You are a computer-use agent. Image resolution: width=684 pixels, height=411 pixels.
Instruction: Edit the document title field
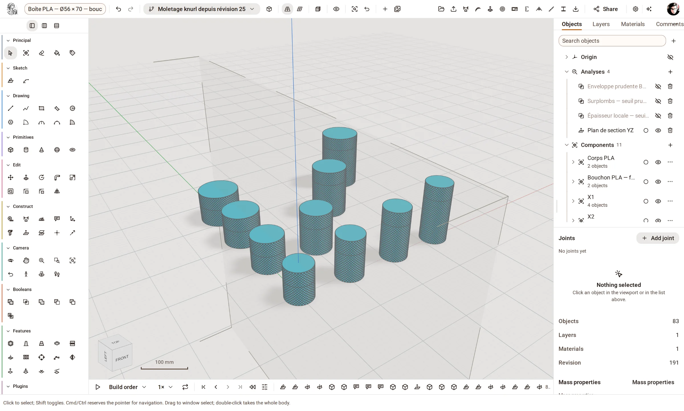[65, 9]
